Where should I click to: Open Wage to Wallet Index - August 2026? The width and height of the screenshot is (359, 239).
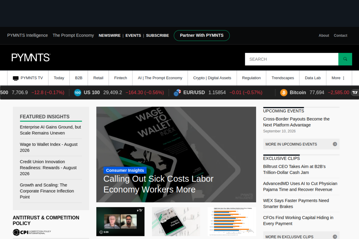click(x=49, y=147)
